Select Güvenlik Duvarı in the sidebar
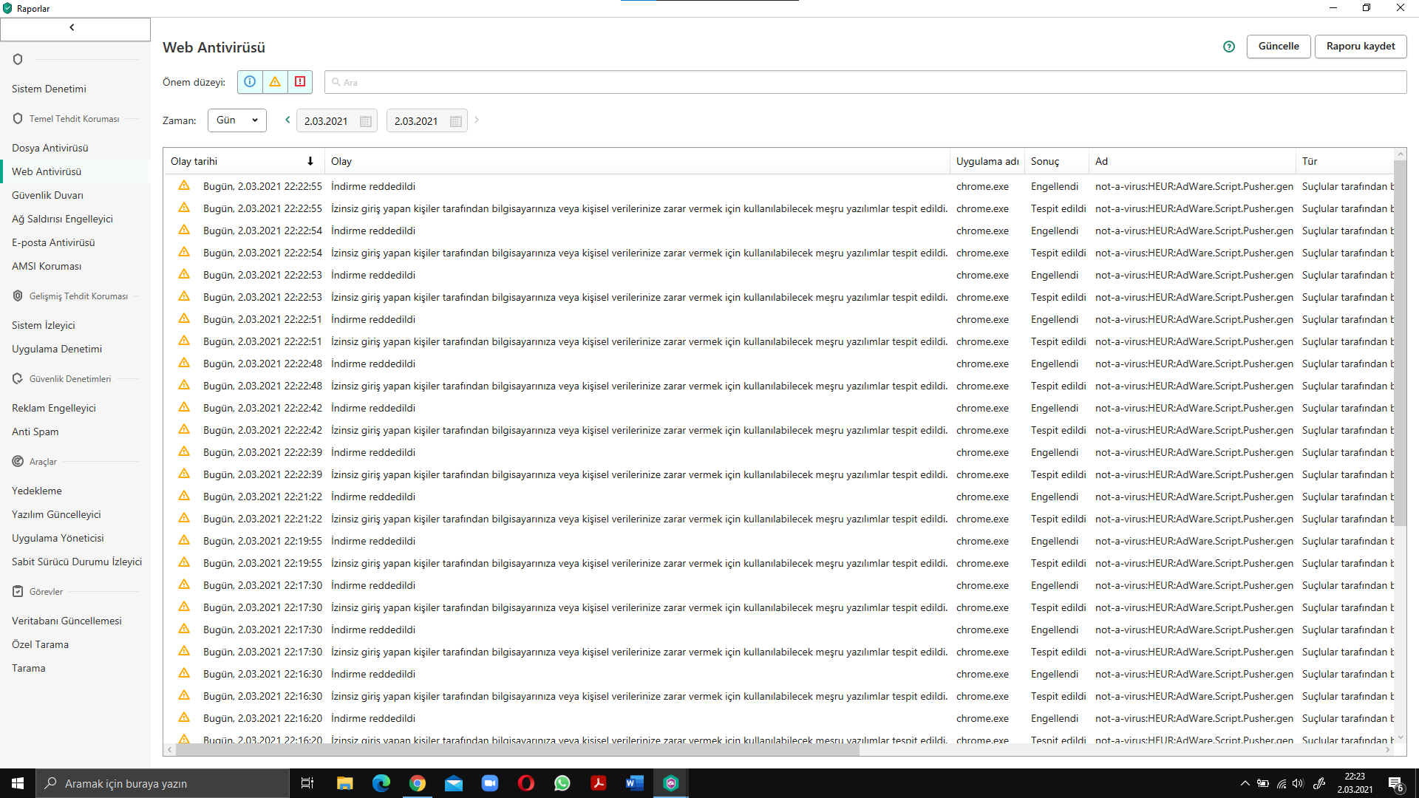1419x798 pixels. pos(48,195)
